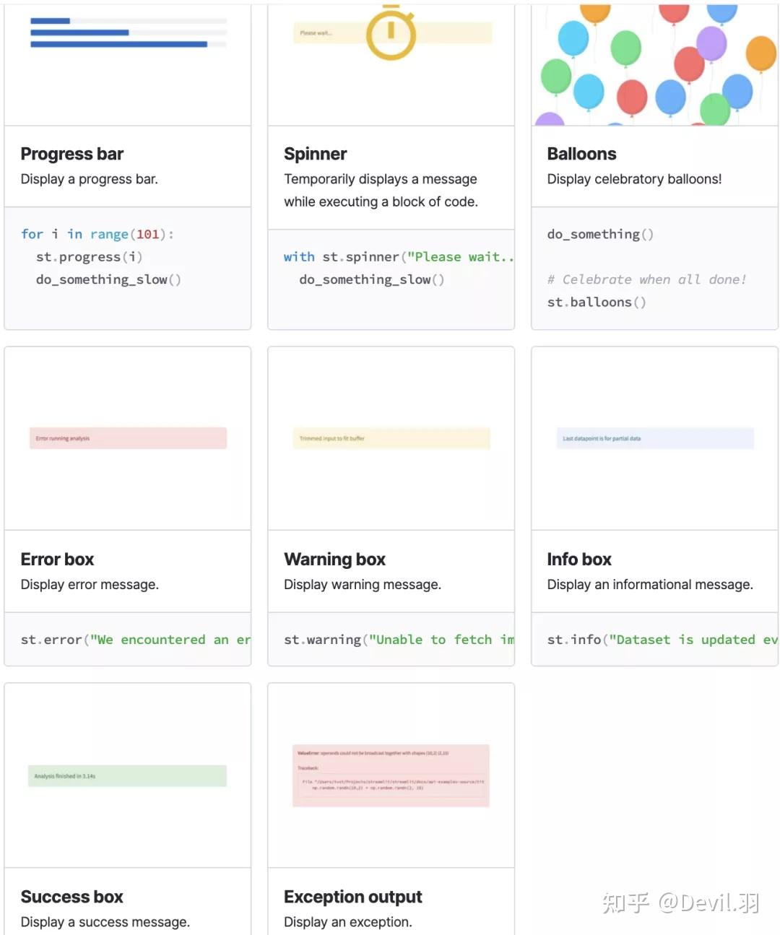Click the balloons preview image
The width and height of the screenshot is (780, 935).
(654, 65)
